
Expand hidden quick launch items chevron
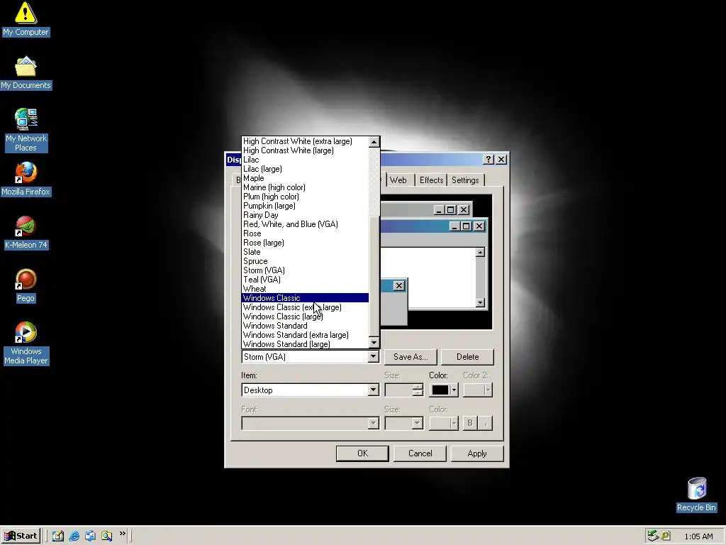click(122, 534)
